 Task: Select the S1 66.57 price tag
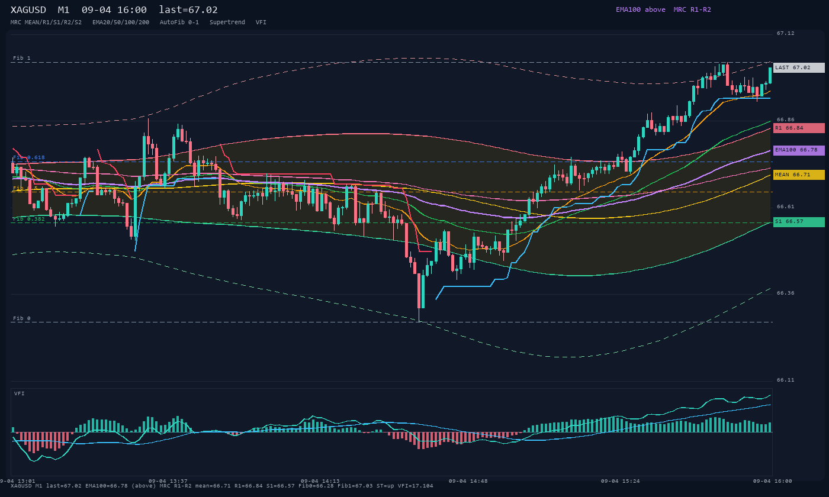click(x=799, y=222)
